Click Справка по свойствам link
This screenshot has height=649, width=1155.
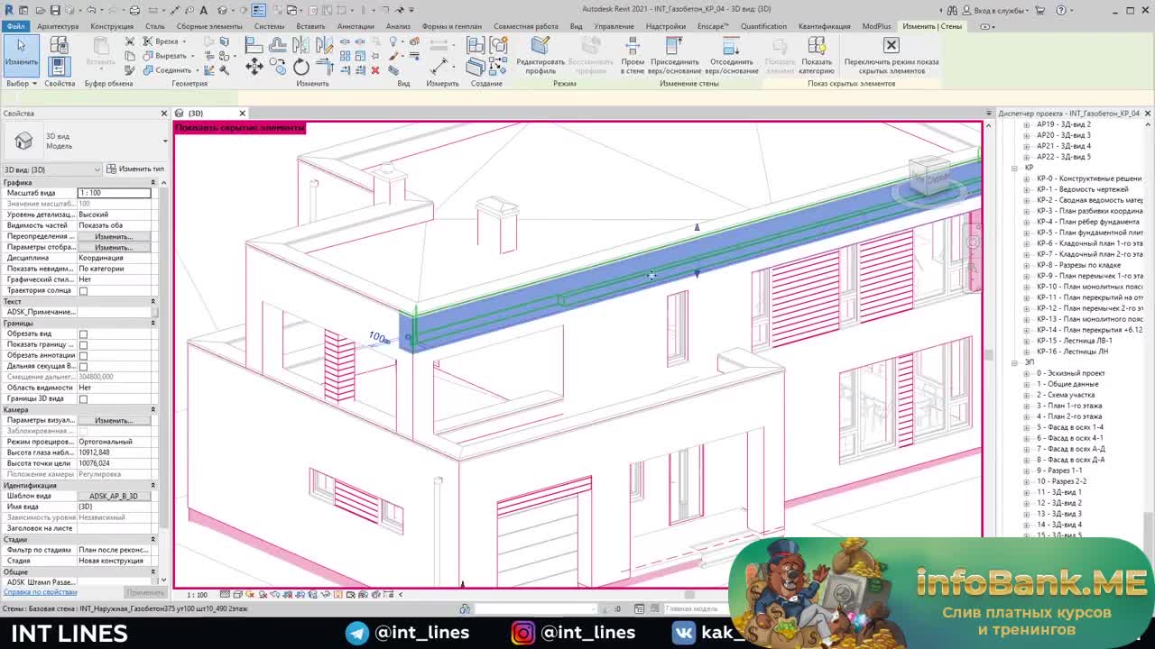pos(41,592)
